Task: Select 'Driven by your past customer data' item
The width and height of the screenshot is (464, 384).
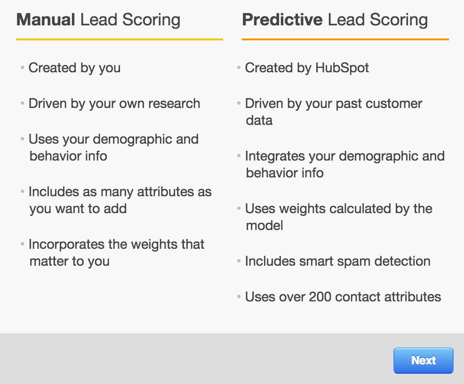Action: [x=333, y=112]
